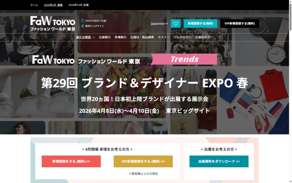Viewport: 292px width, 183px height.
Task: Select 来場案内 in the navigation bar
Action: point(120,37)
